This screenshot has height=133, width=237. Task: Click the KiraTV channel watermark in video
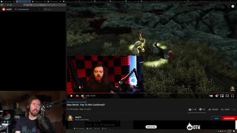click(x=233, y=89)
